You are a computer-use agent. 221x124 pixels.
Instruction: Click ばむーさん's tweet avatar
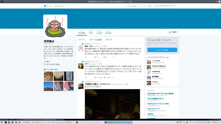(81, 48)
